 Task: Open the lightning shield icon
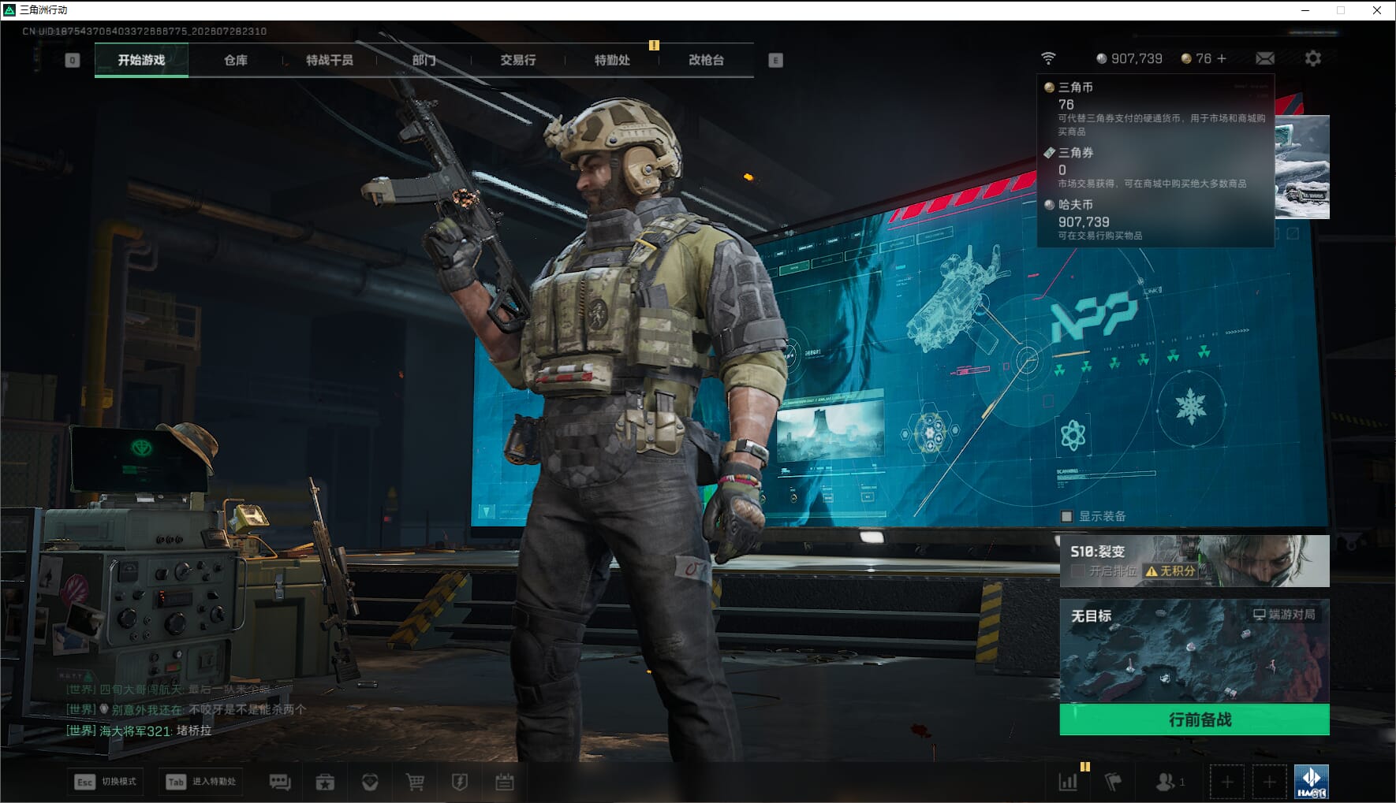coord(460,782)
